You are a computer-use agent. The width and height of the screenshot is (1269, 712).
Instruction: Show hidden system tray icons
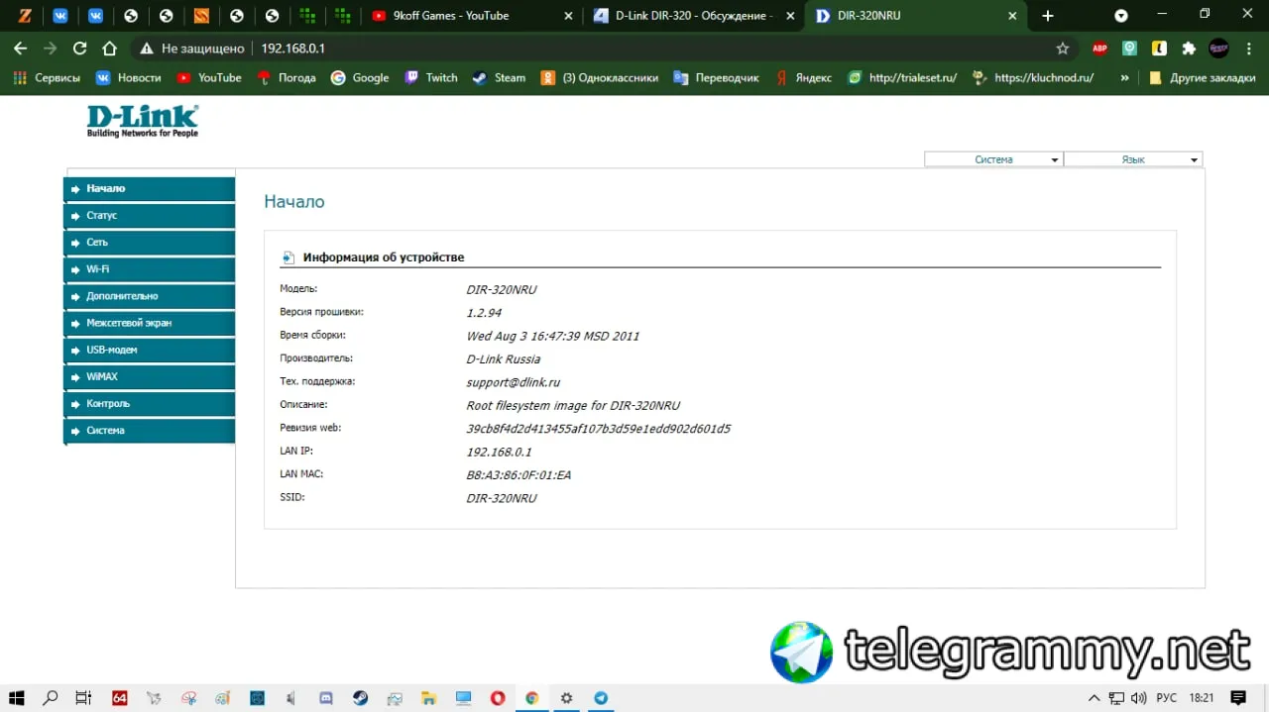tap(1095, 698)
